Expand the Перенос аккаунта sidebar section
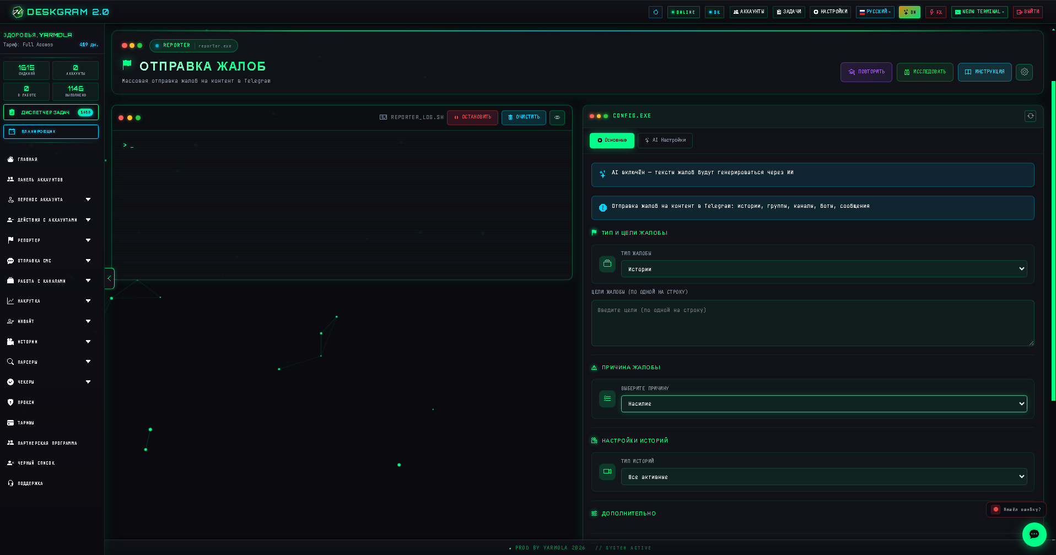 [50, 200]
